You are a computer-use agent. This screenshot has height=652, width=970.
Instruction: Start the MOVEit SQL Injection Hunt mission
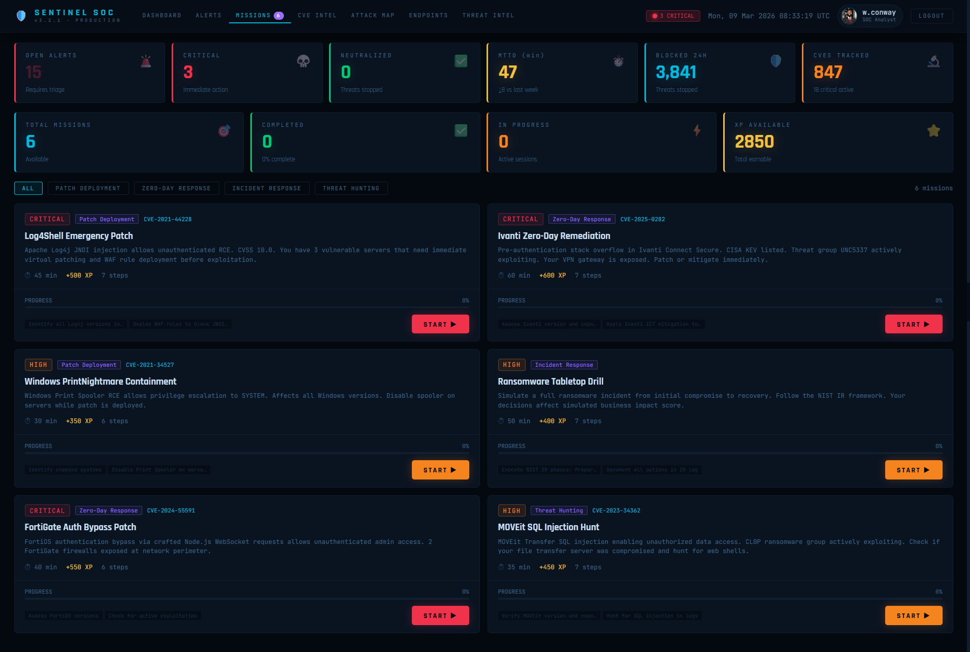(914, 615)
